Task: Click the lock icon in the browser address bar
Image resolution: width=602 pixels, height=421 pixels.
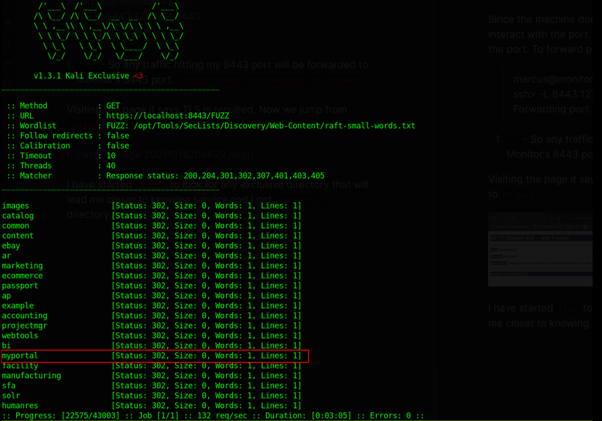Action: [558, 218]
